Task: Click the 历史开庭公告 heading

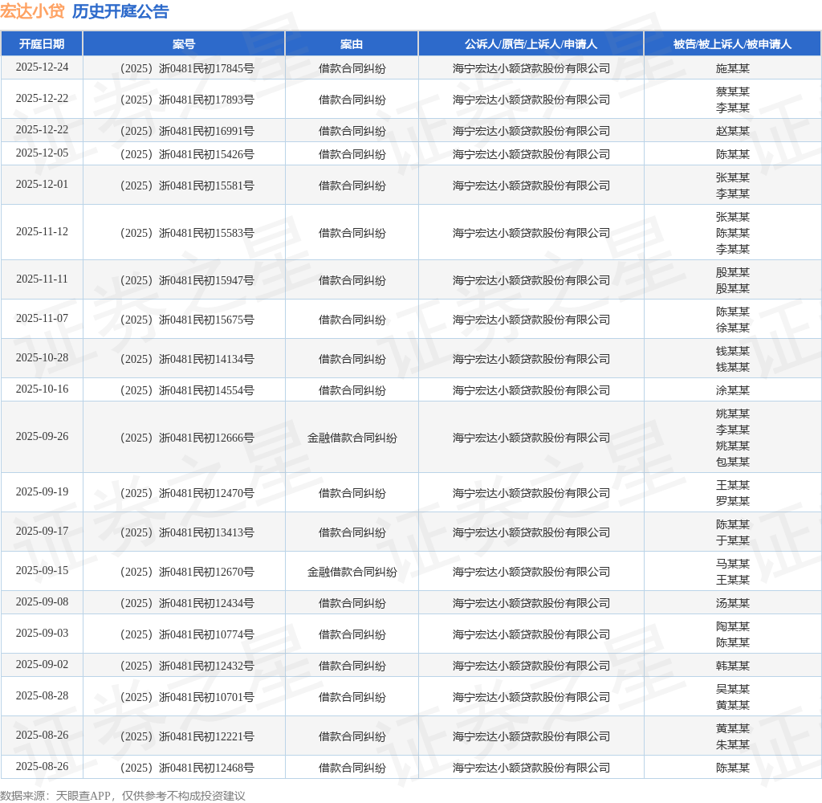Action: point(120,11)
